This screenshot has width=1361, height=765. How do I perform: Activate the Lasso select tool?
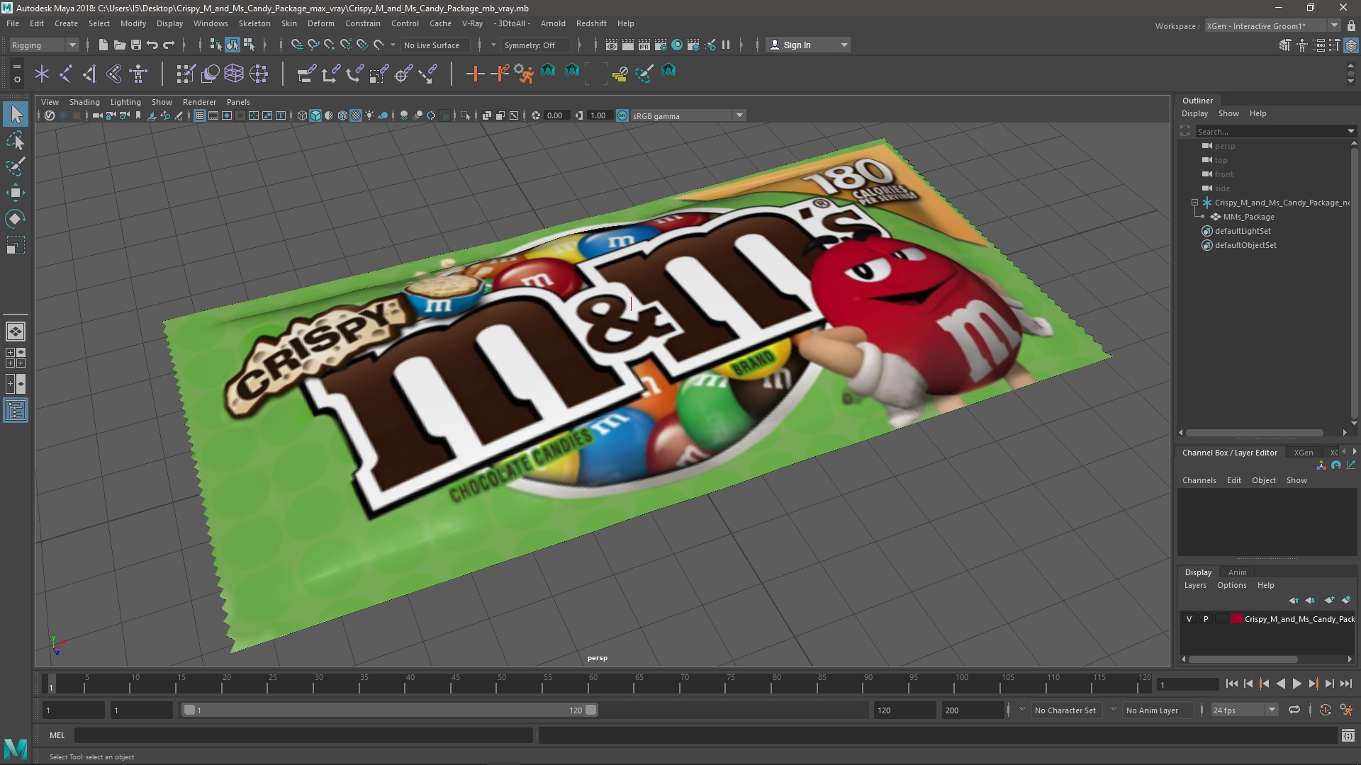(x=16, y=141)
